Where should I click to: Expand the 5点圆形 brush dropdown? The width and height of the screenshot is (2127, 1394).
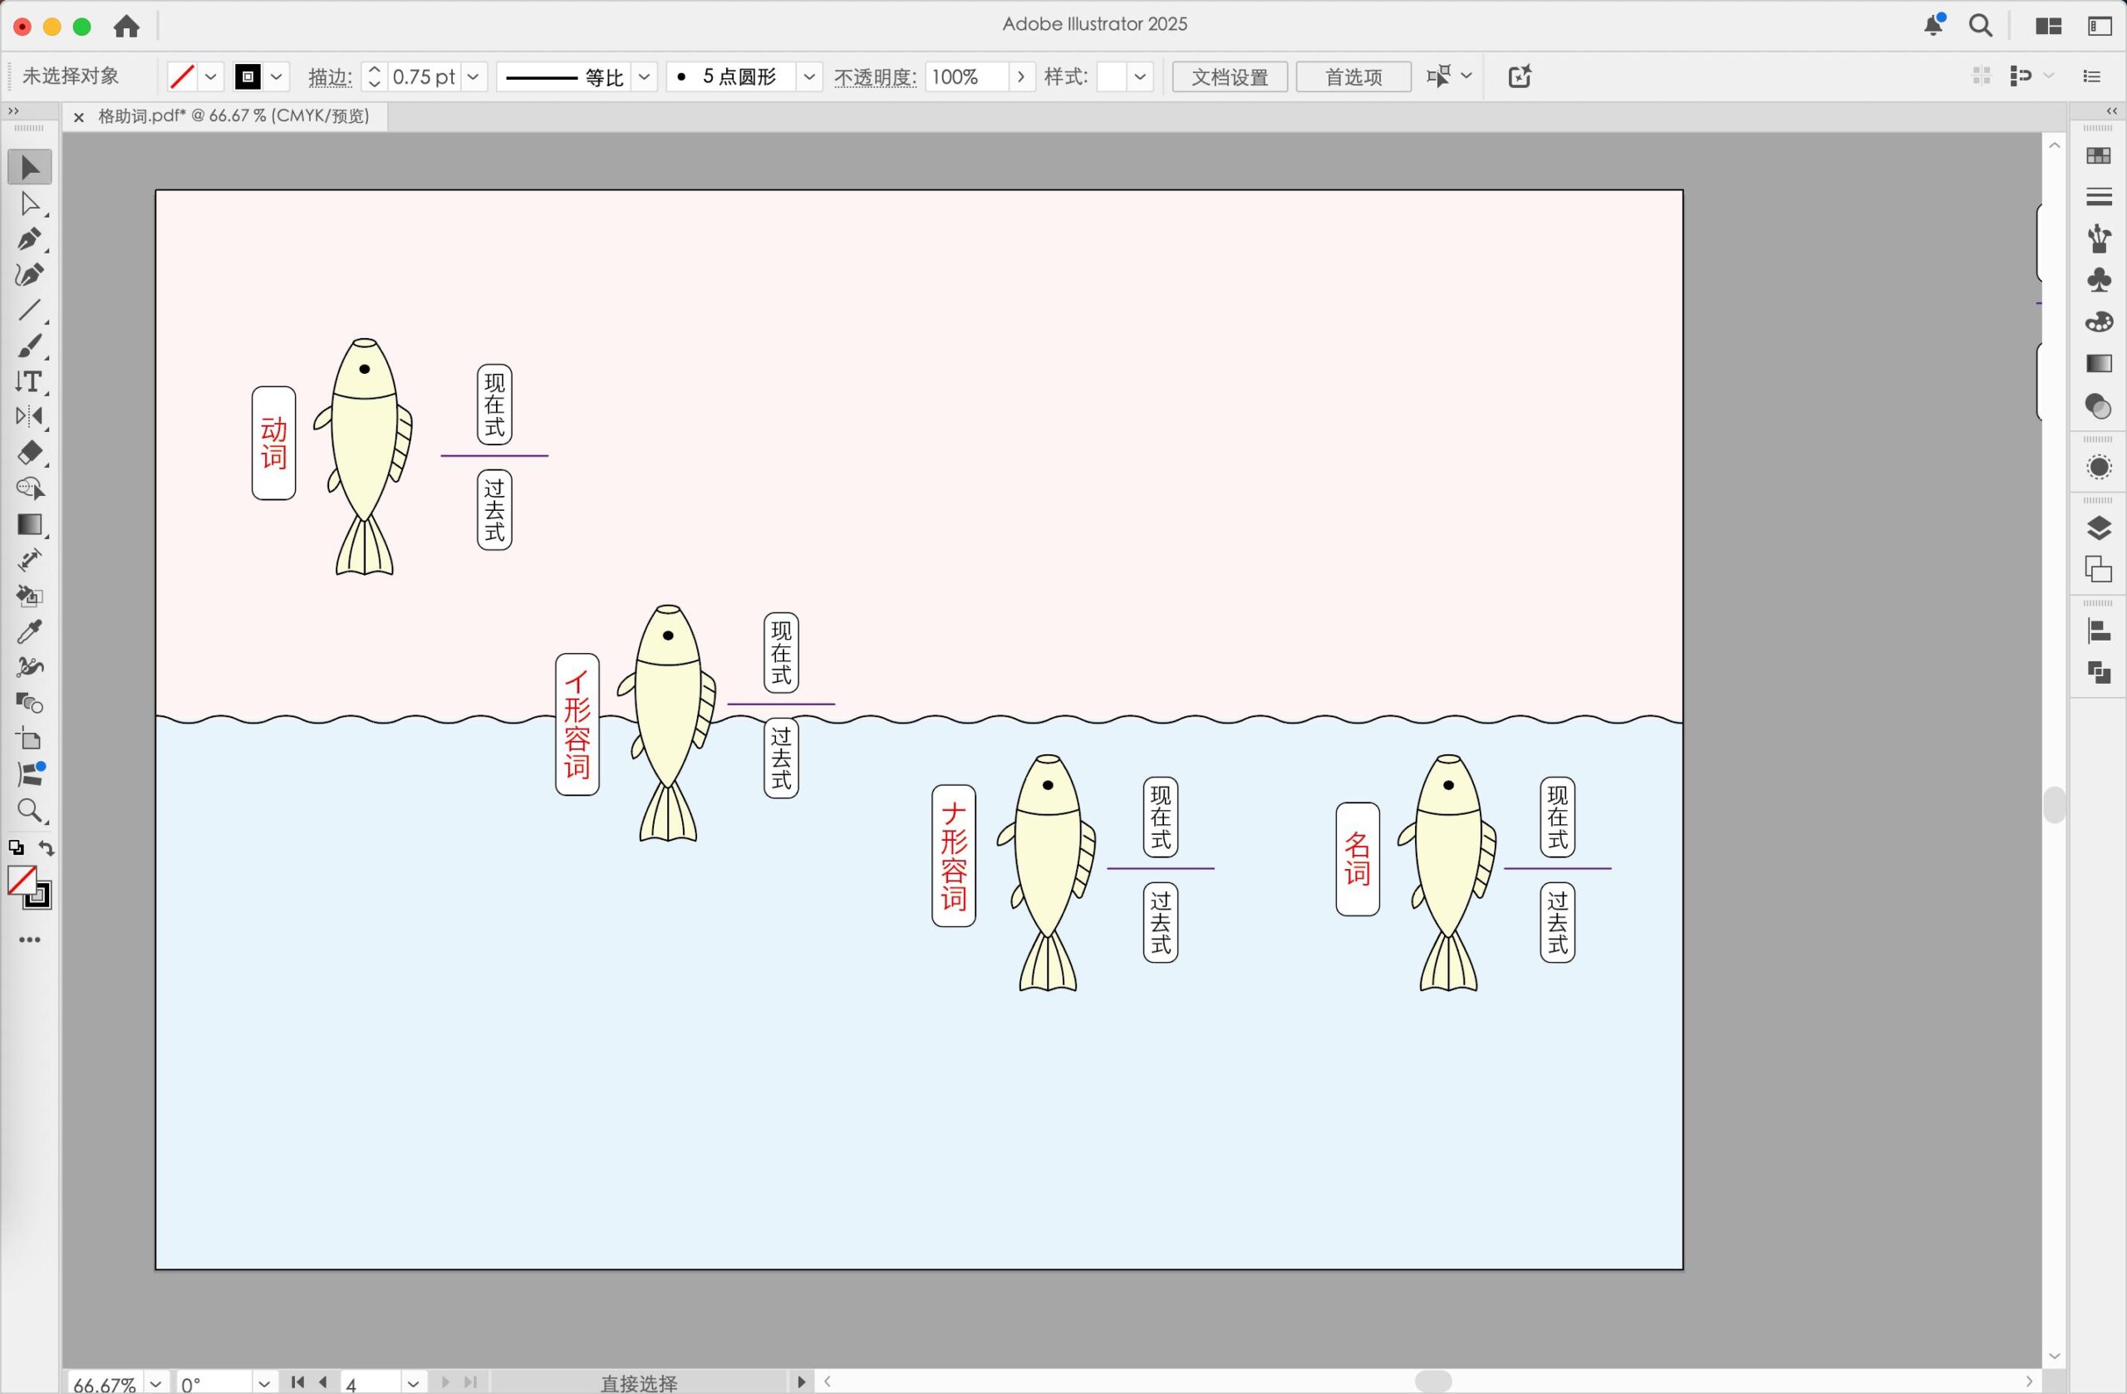point(808,77)
